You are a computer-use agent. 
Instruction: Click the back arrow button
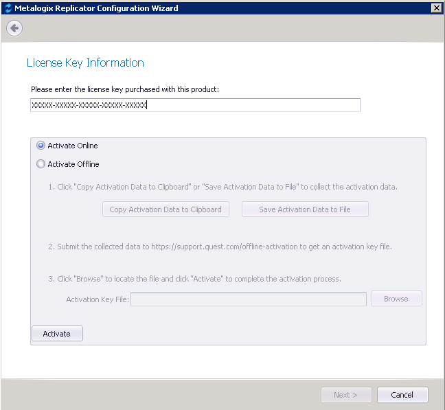[14, 28]
